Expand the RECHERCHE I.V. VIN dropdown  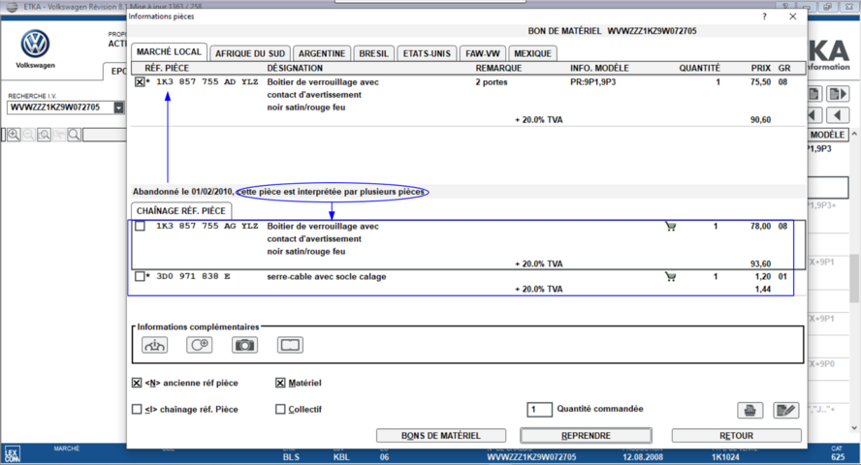click(x=118, y=108)
